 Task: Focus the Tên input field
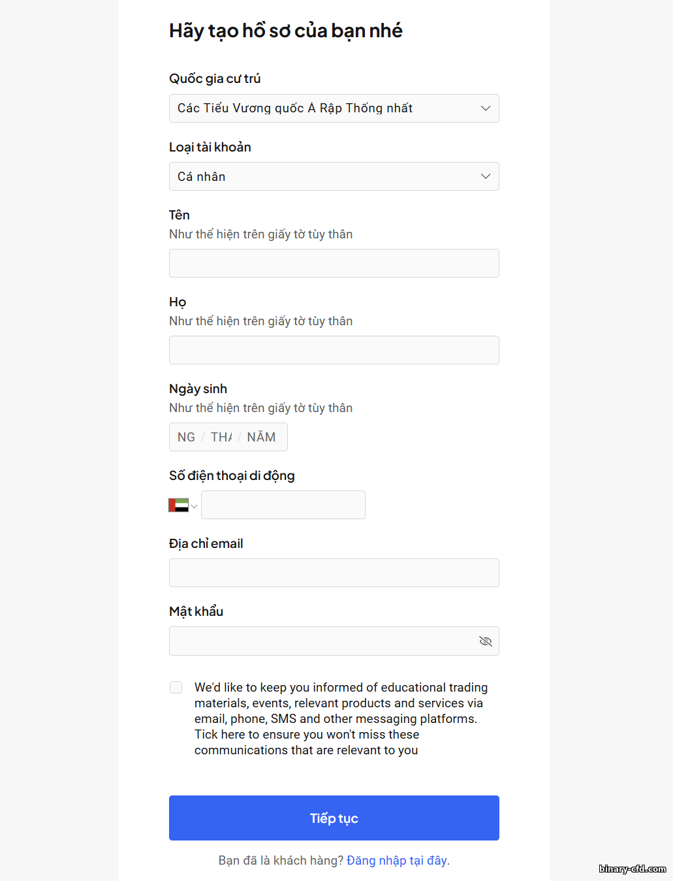[x=334, y=263]
